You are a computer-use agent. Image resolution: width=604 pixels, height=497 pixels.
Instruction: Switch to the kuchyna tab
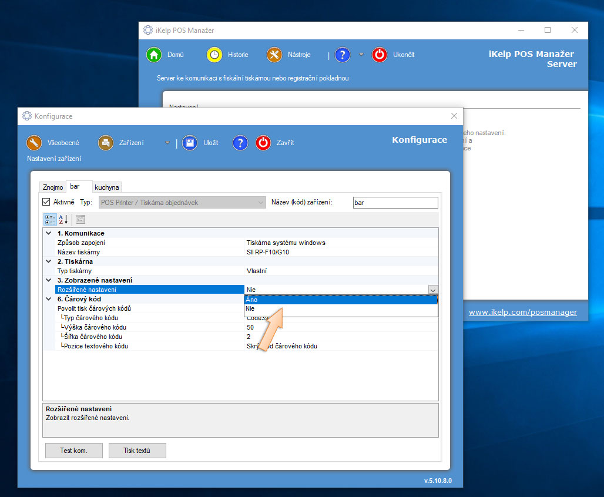click(x=107, y=187)
